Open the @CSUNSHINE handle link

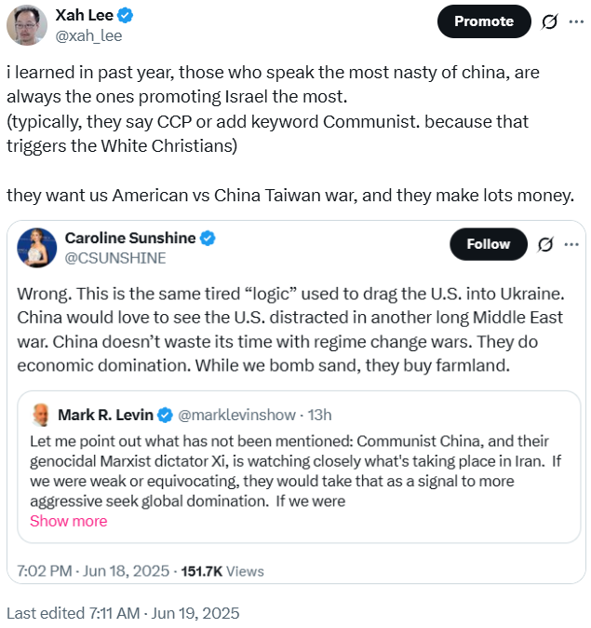114,258
